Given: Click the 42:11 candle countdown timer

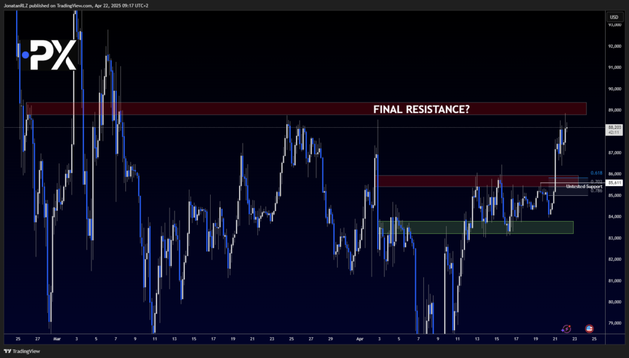Looking at the screenshot, I should pyautogui.click(x=614, y=133).
